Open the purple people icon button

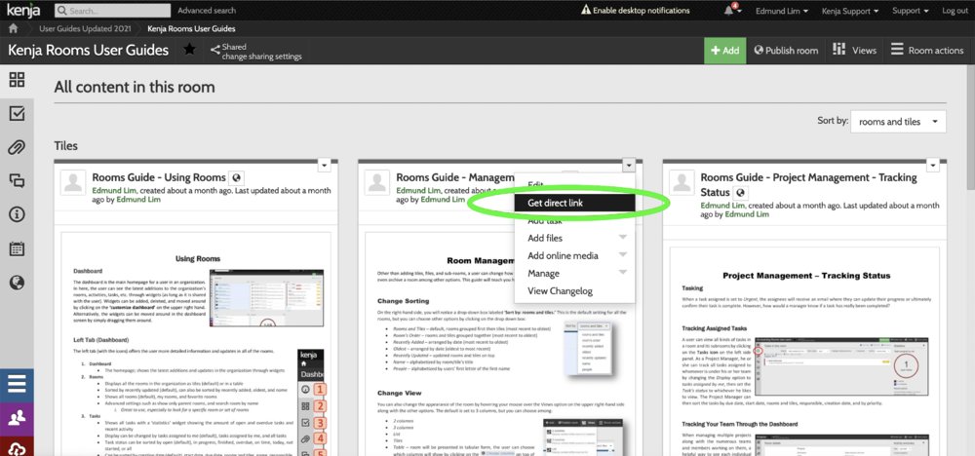(17, 419)
